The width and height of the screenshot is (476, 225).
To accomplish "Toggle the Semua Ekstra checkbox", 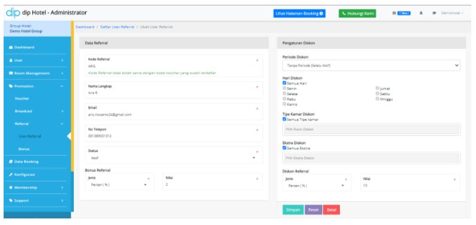I will 284,148.
